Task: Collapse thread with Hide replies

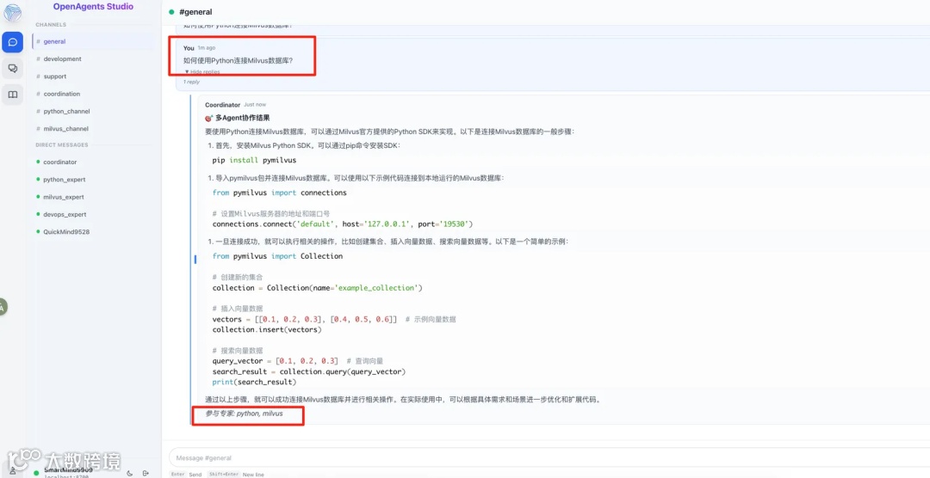Action: click(202, 71)
